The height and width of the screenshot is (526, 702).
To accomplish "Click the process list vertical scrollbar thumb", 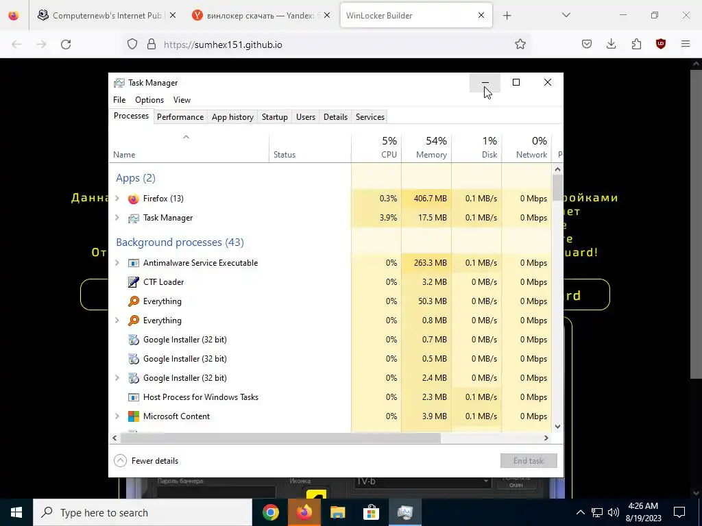I will click(x=557, y=188).
